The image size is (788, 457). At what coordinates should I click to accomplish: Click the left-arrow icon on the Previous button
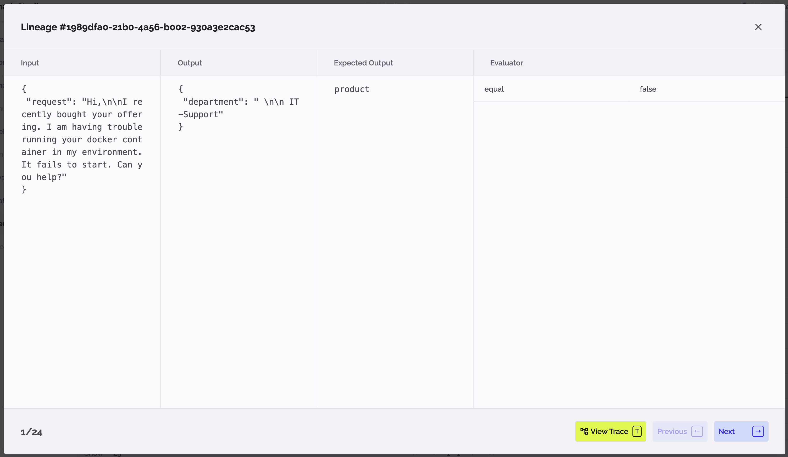[697, 431]
